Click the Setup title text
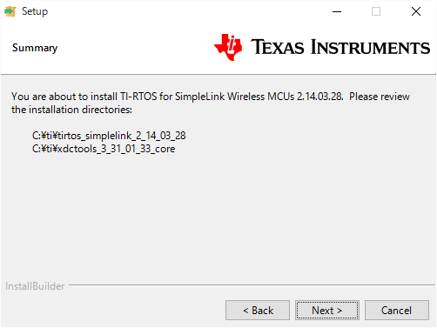Image resolution: width=437 pixels, height=328 pixels. (x=35, y=11)
